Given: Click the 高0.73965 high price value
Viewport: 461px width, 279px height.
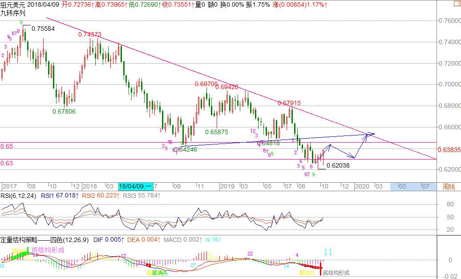Looking at the screenshot, I should coord(111,5).
